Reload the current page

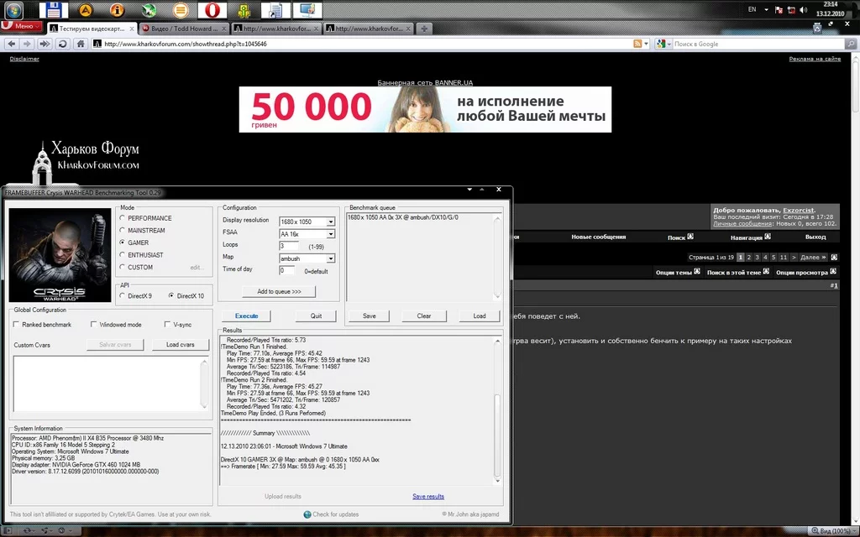pos(62,44)
